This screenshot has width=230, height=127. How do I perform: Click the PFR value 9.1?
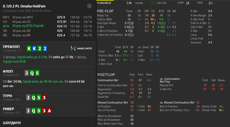tap(211, 3)
